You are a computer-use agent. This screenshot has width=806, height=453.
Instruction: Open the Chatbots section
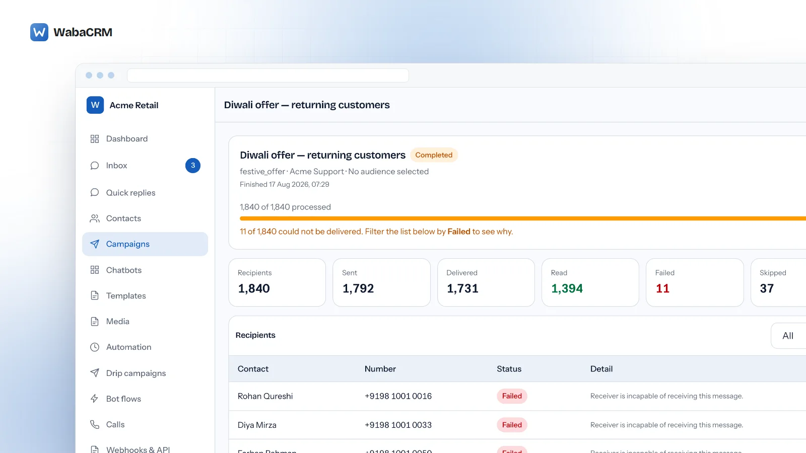[145, 270]
